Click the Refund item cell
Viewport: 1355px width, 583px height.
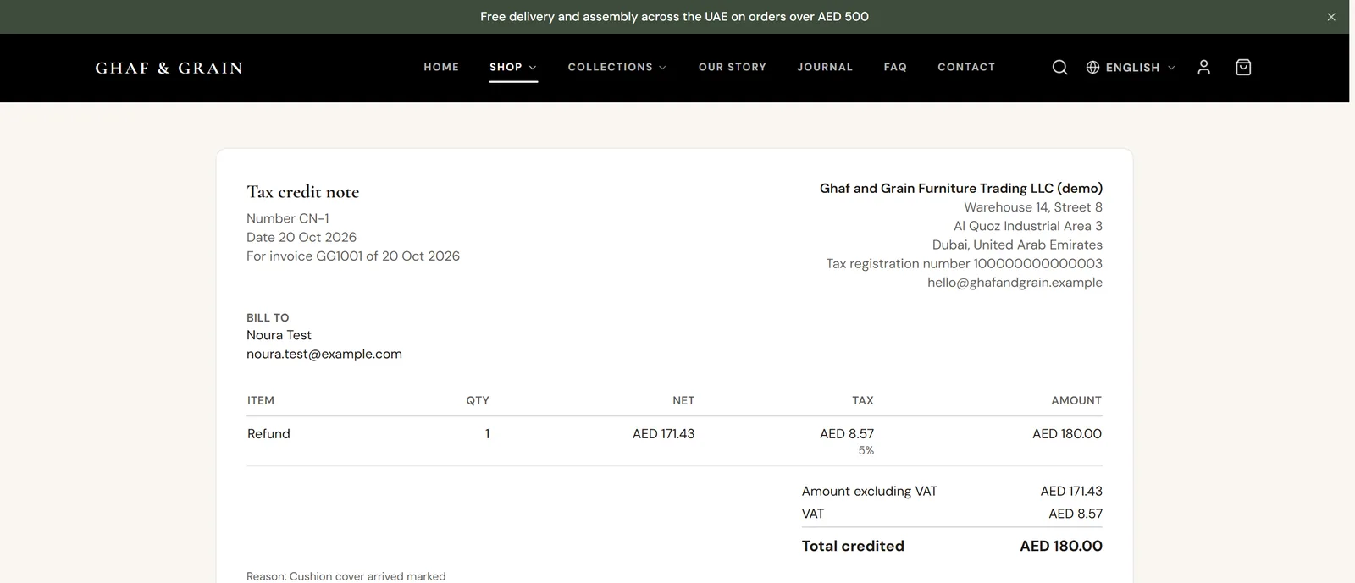(x=268, y=433)
